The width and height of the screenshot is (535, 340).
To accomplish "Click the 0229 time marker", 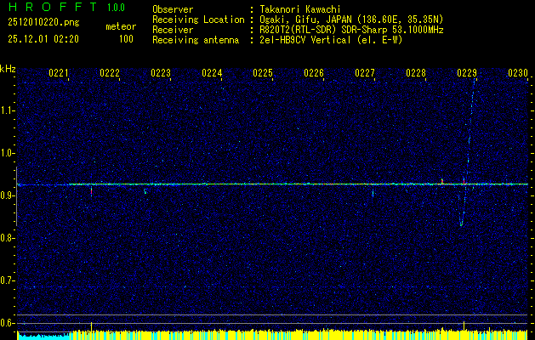I will pos(467,74).
